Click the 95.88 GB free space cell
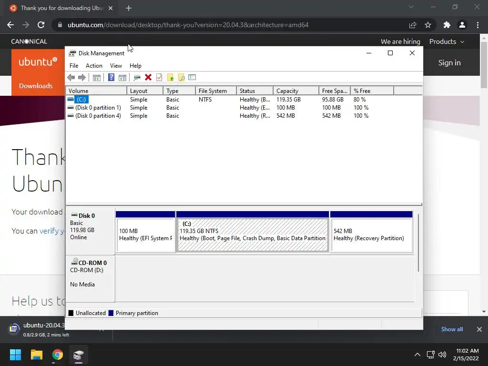The width and height of the screenshot is (488, 366). click(x=333, y=100)
